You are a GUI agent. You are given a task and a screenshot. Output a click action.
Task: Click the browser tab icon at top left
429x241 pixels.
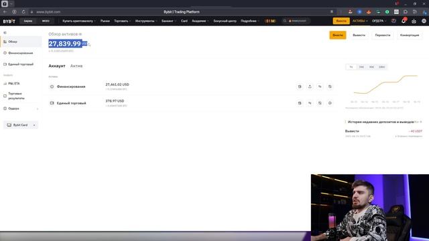click(5, 4)
